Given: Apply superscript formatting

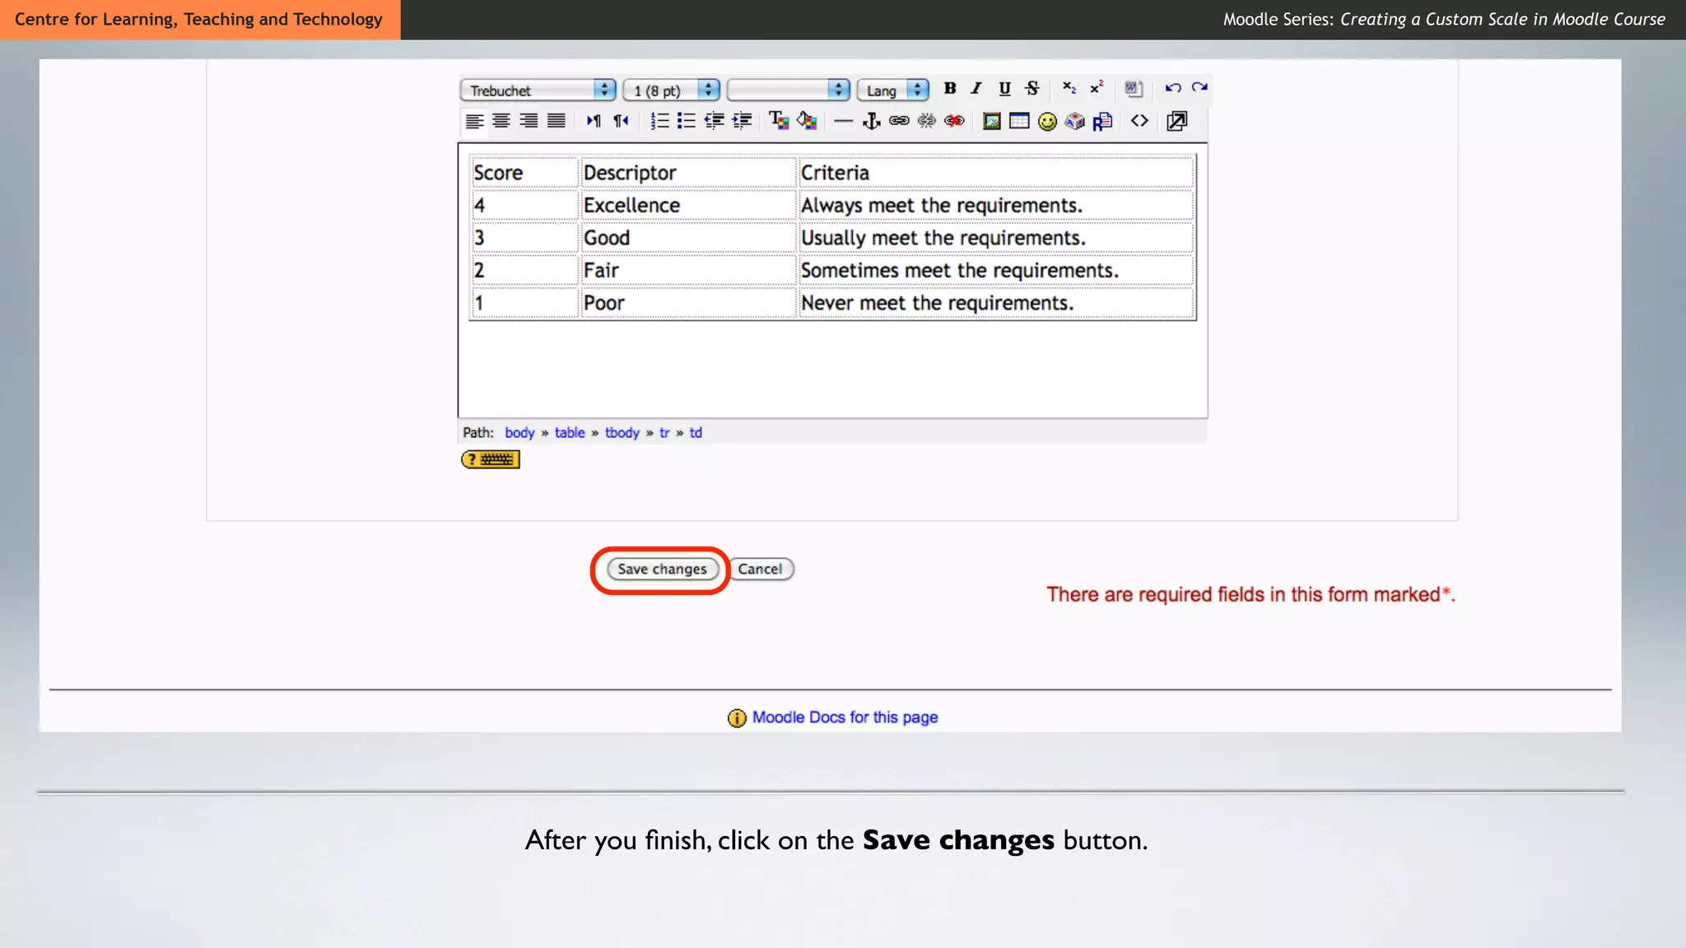Looking at the screenshot, I should 1097,88.
